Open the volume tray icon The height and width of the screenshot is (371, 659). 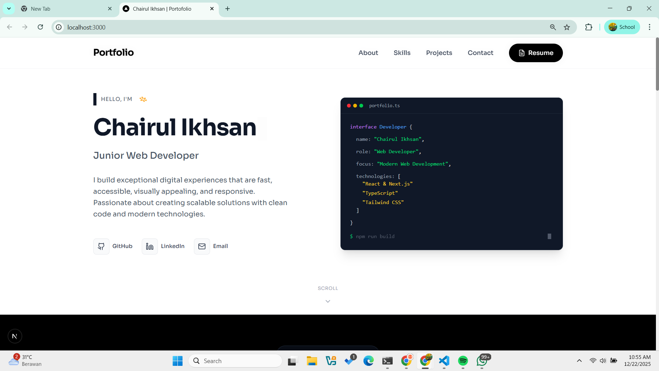[x=603, y=361]
